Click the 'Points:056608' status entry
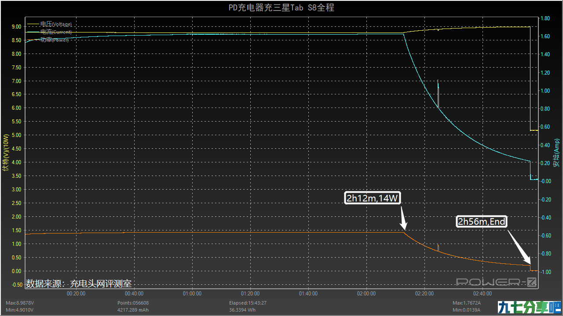This screenshot has width=563, height=316. click(x=133, y=303)
